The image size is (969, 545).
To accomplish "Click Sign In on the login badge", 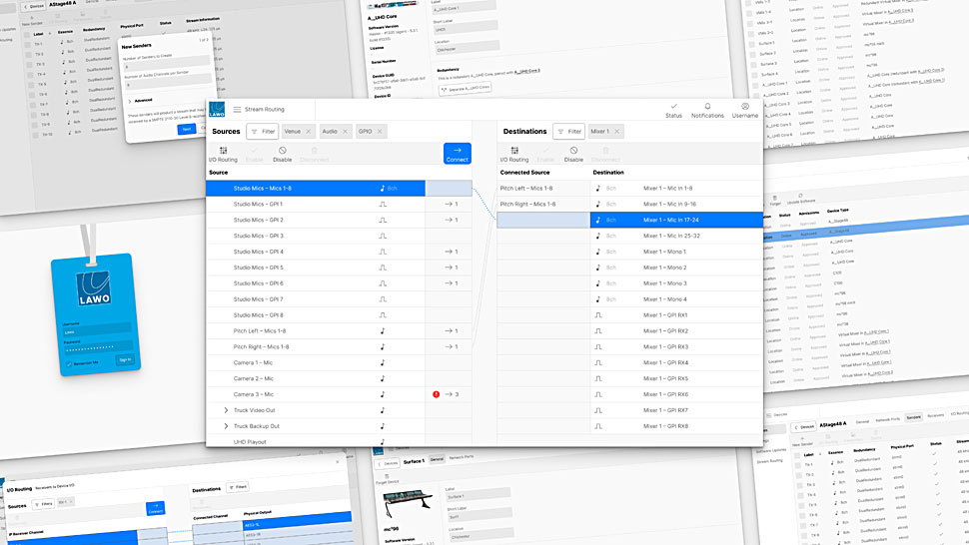I will (125, 359).
